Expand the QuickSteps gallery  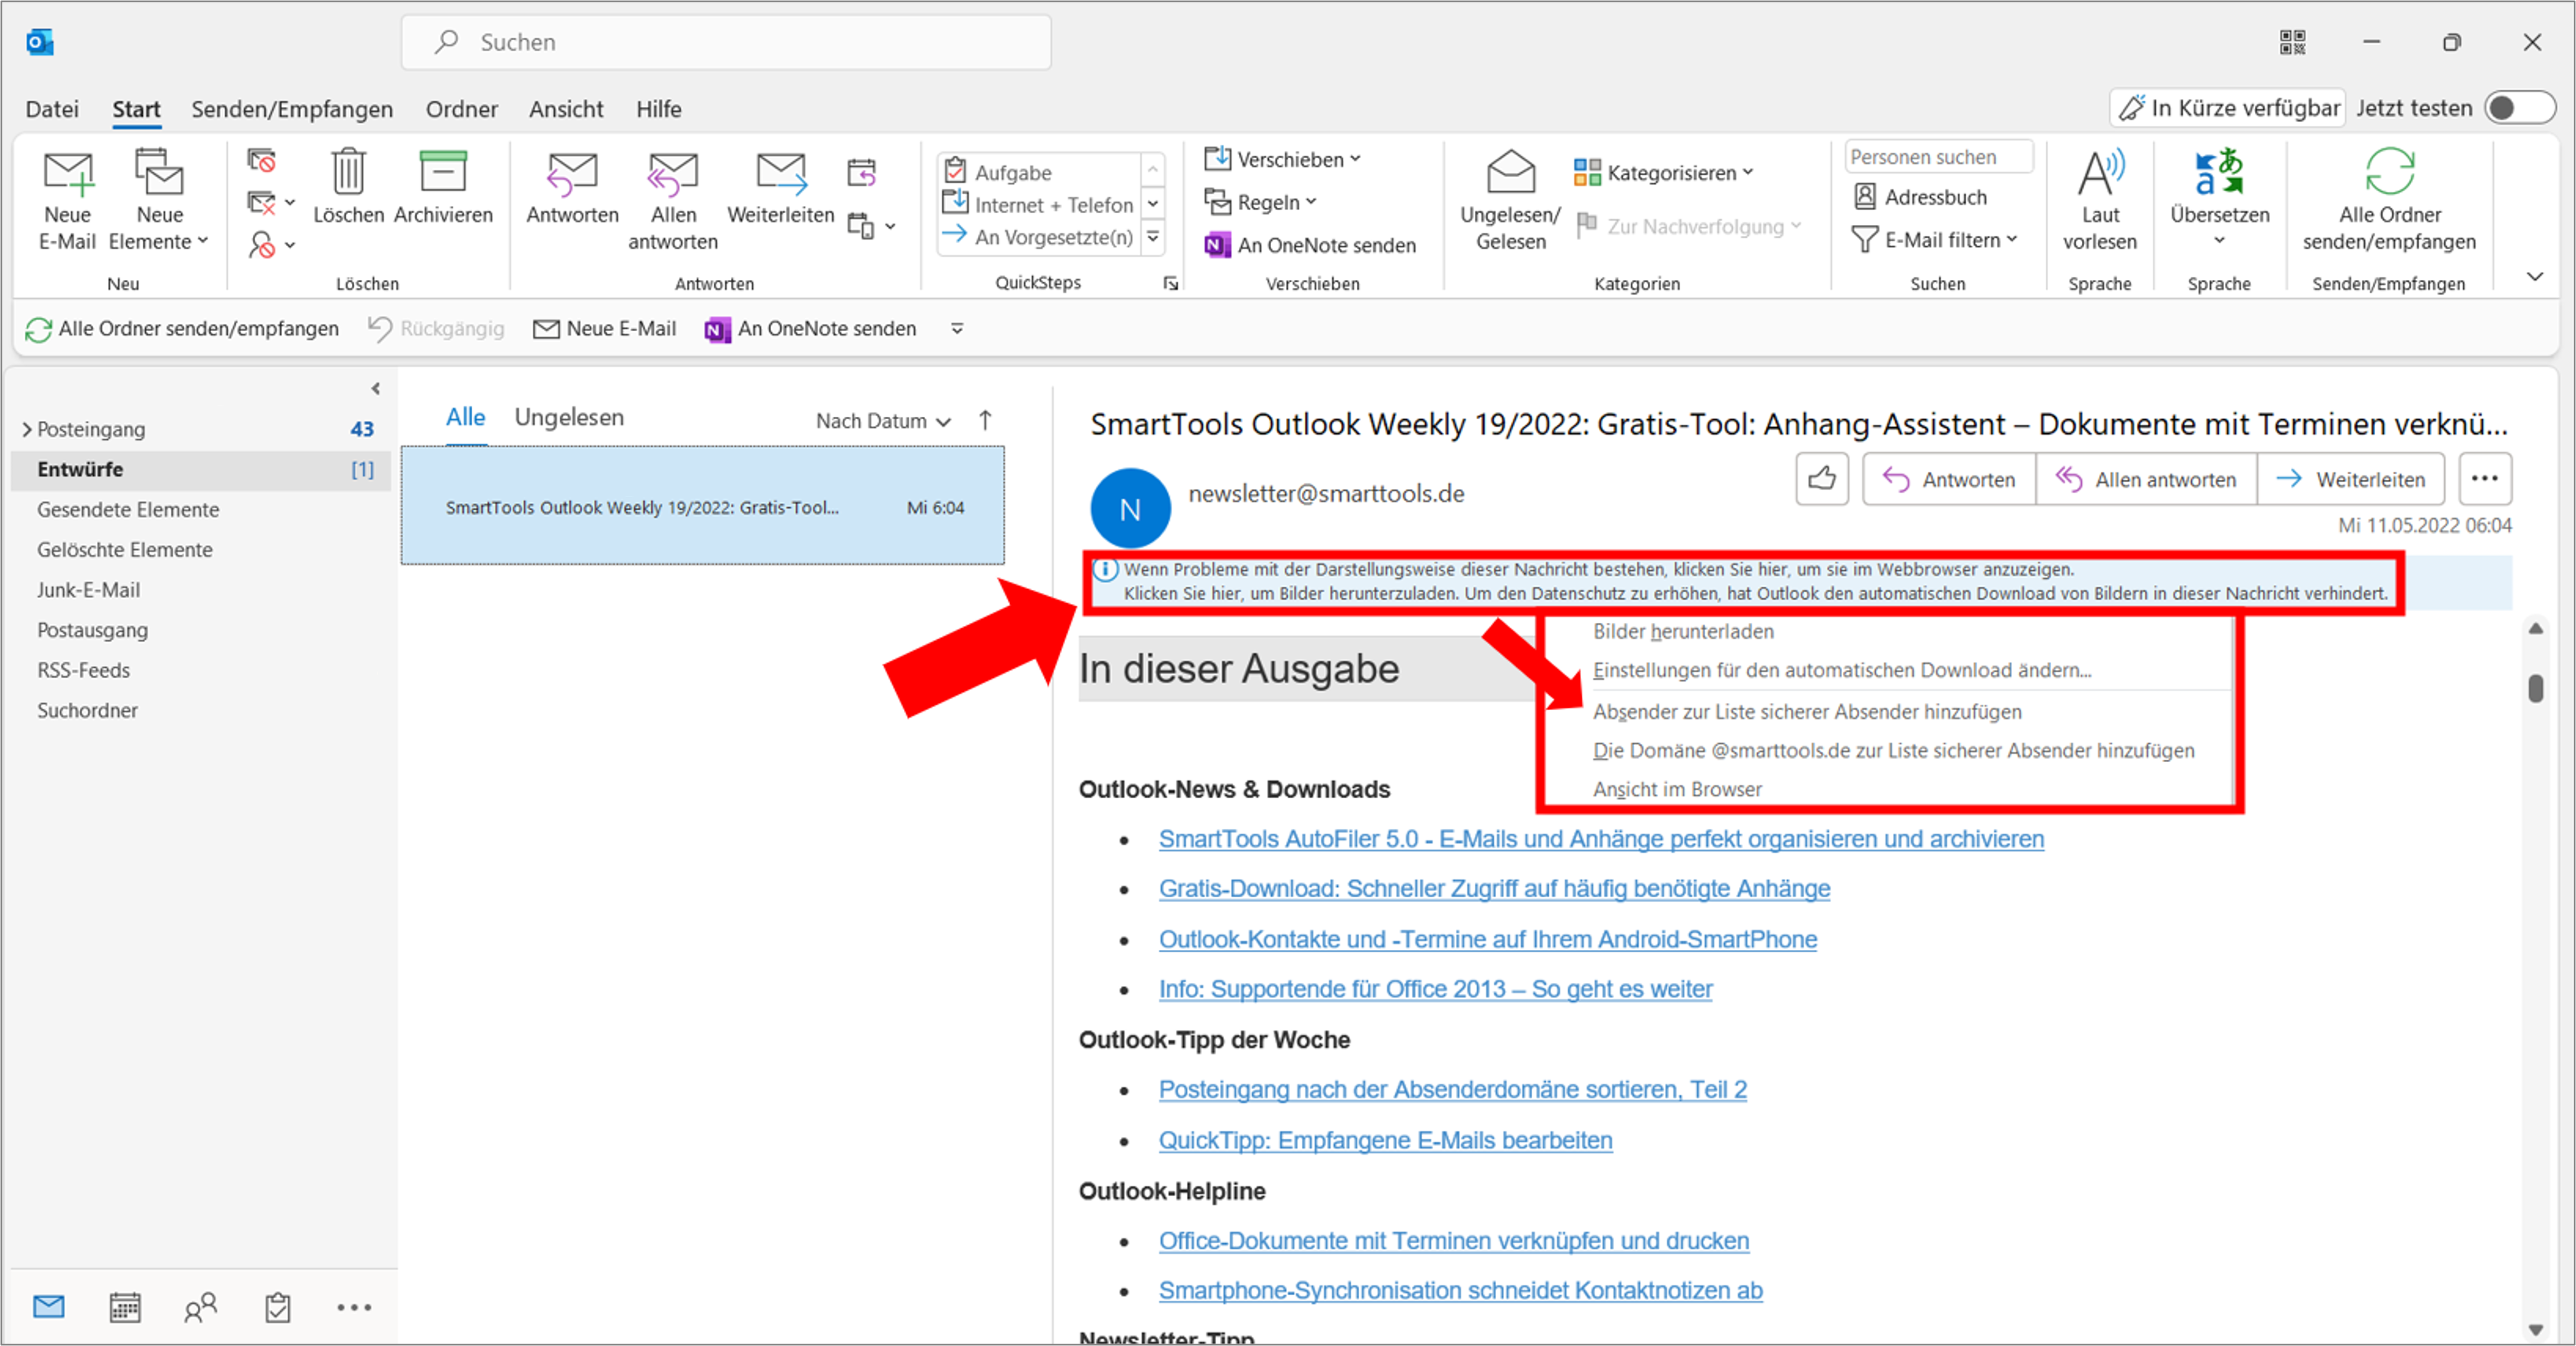1153,237
